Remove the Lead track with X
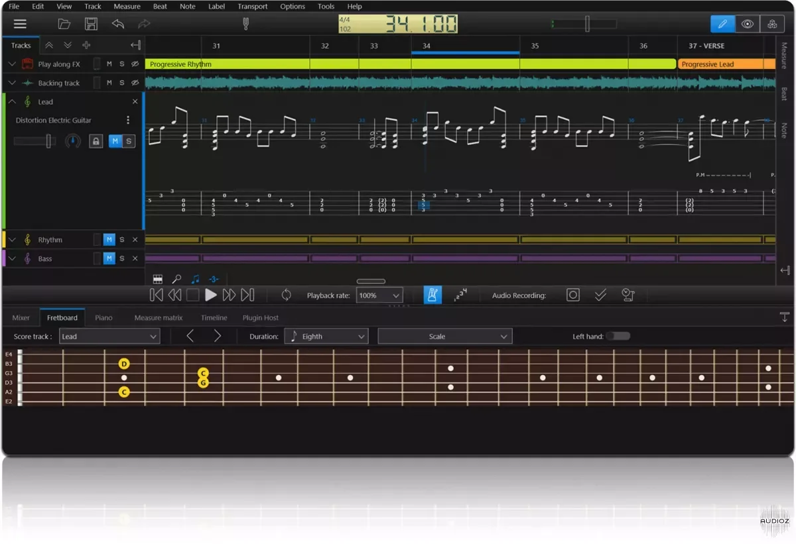 click(135, 101)
